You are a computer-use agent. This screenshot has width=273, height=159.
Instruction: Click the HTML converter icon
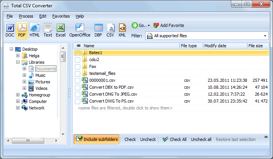point(35,30)
